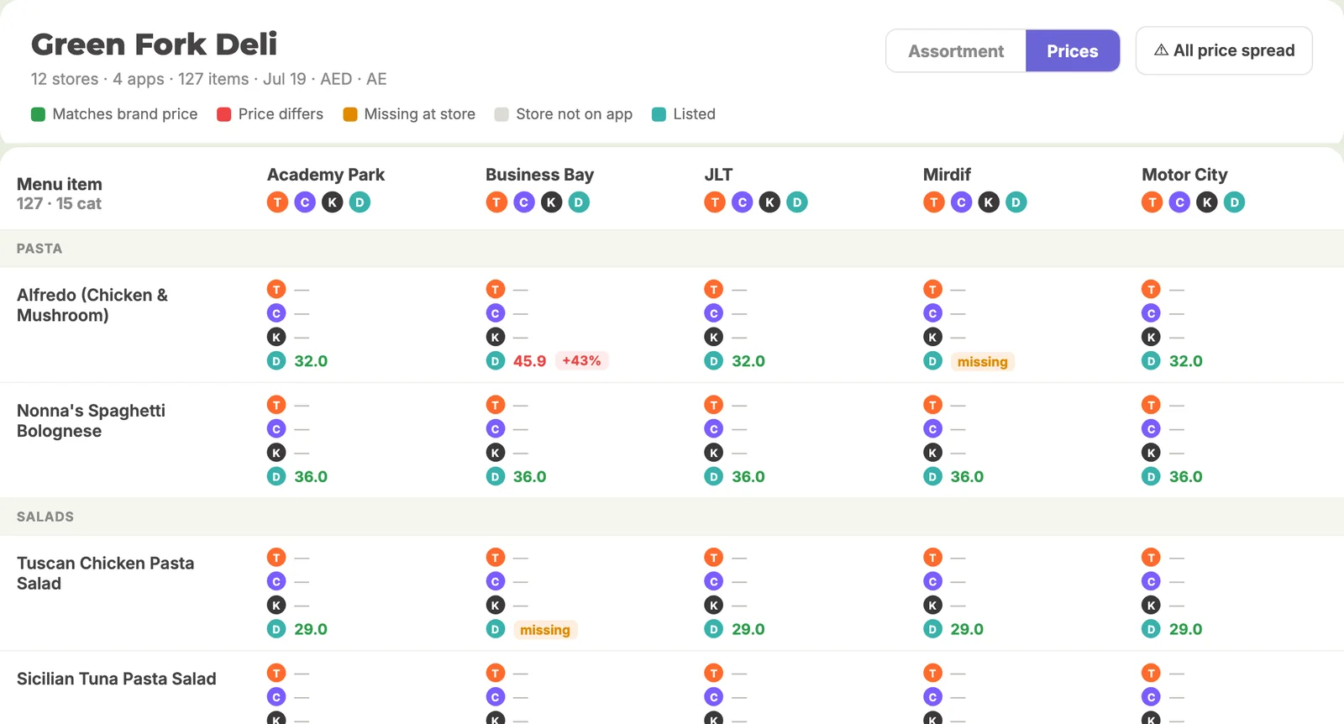Click the K app icon under Mirdif header
This screenshot has width=1344, height=724.
[989, 202]
